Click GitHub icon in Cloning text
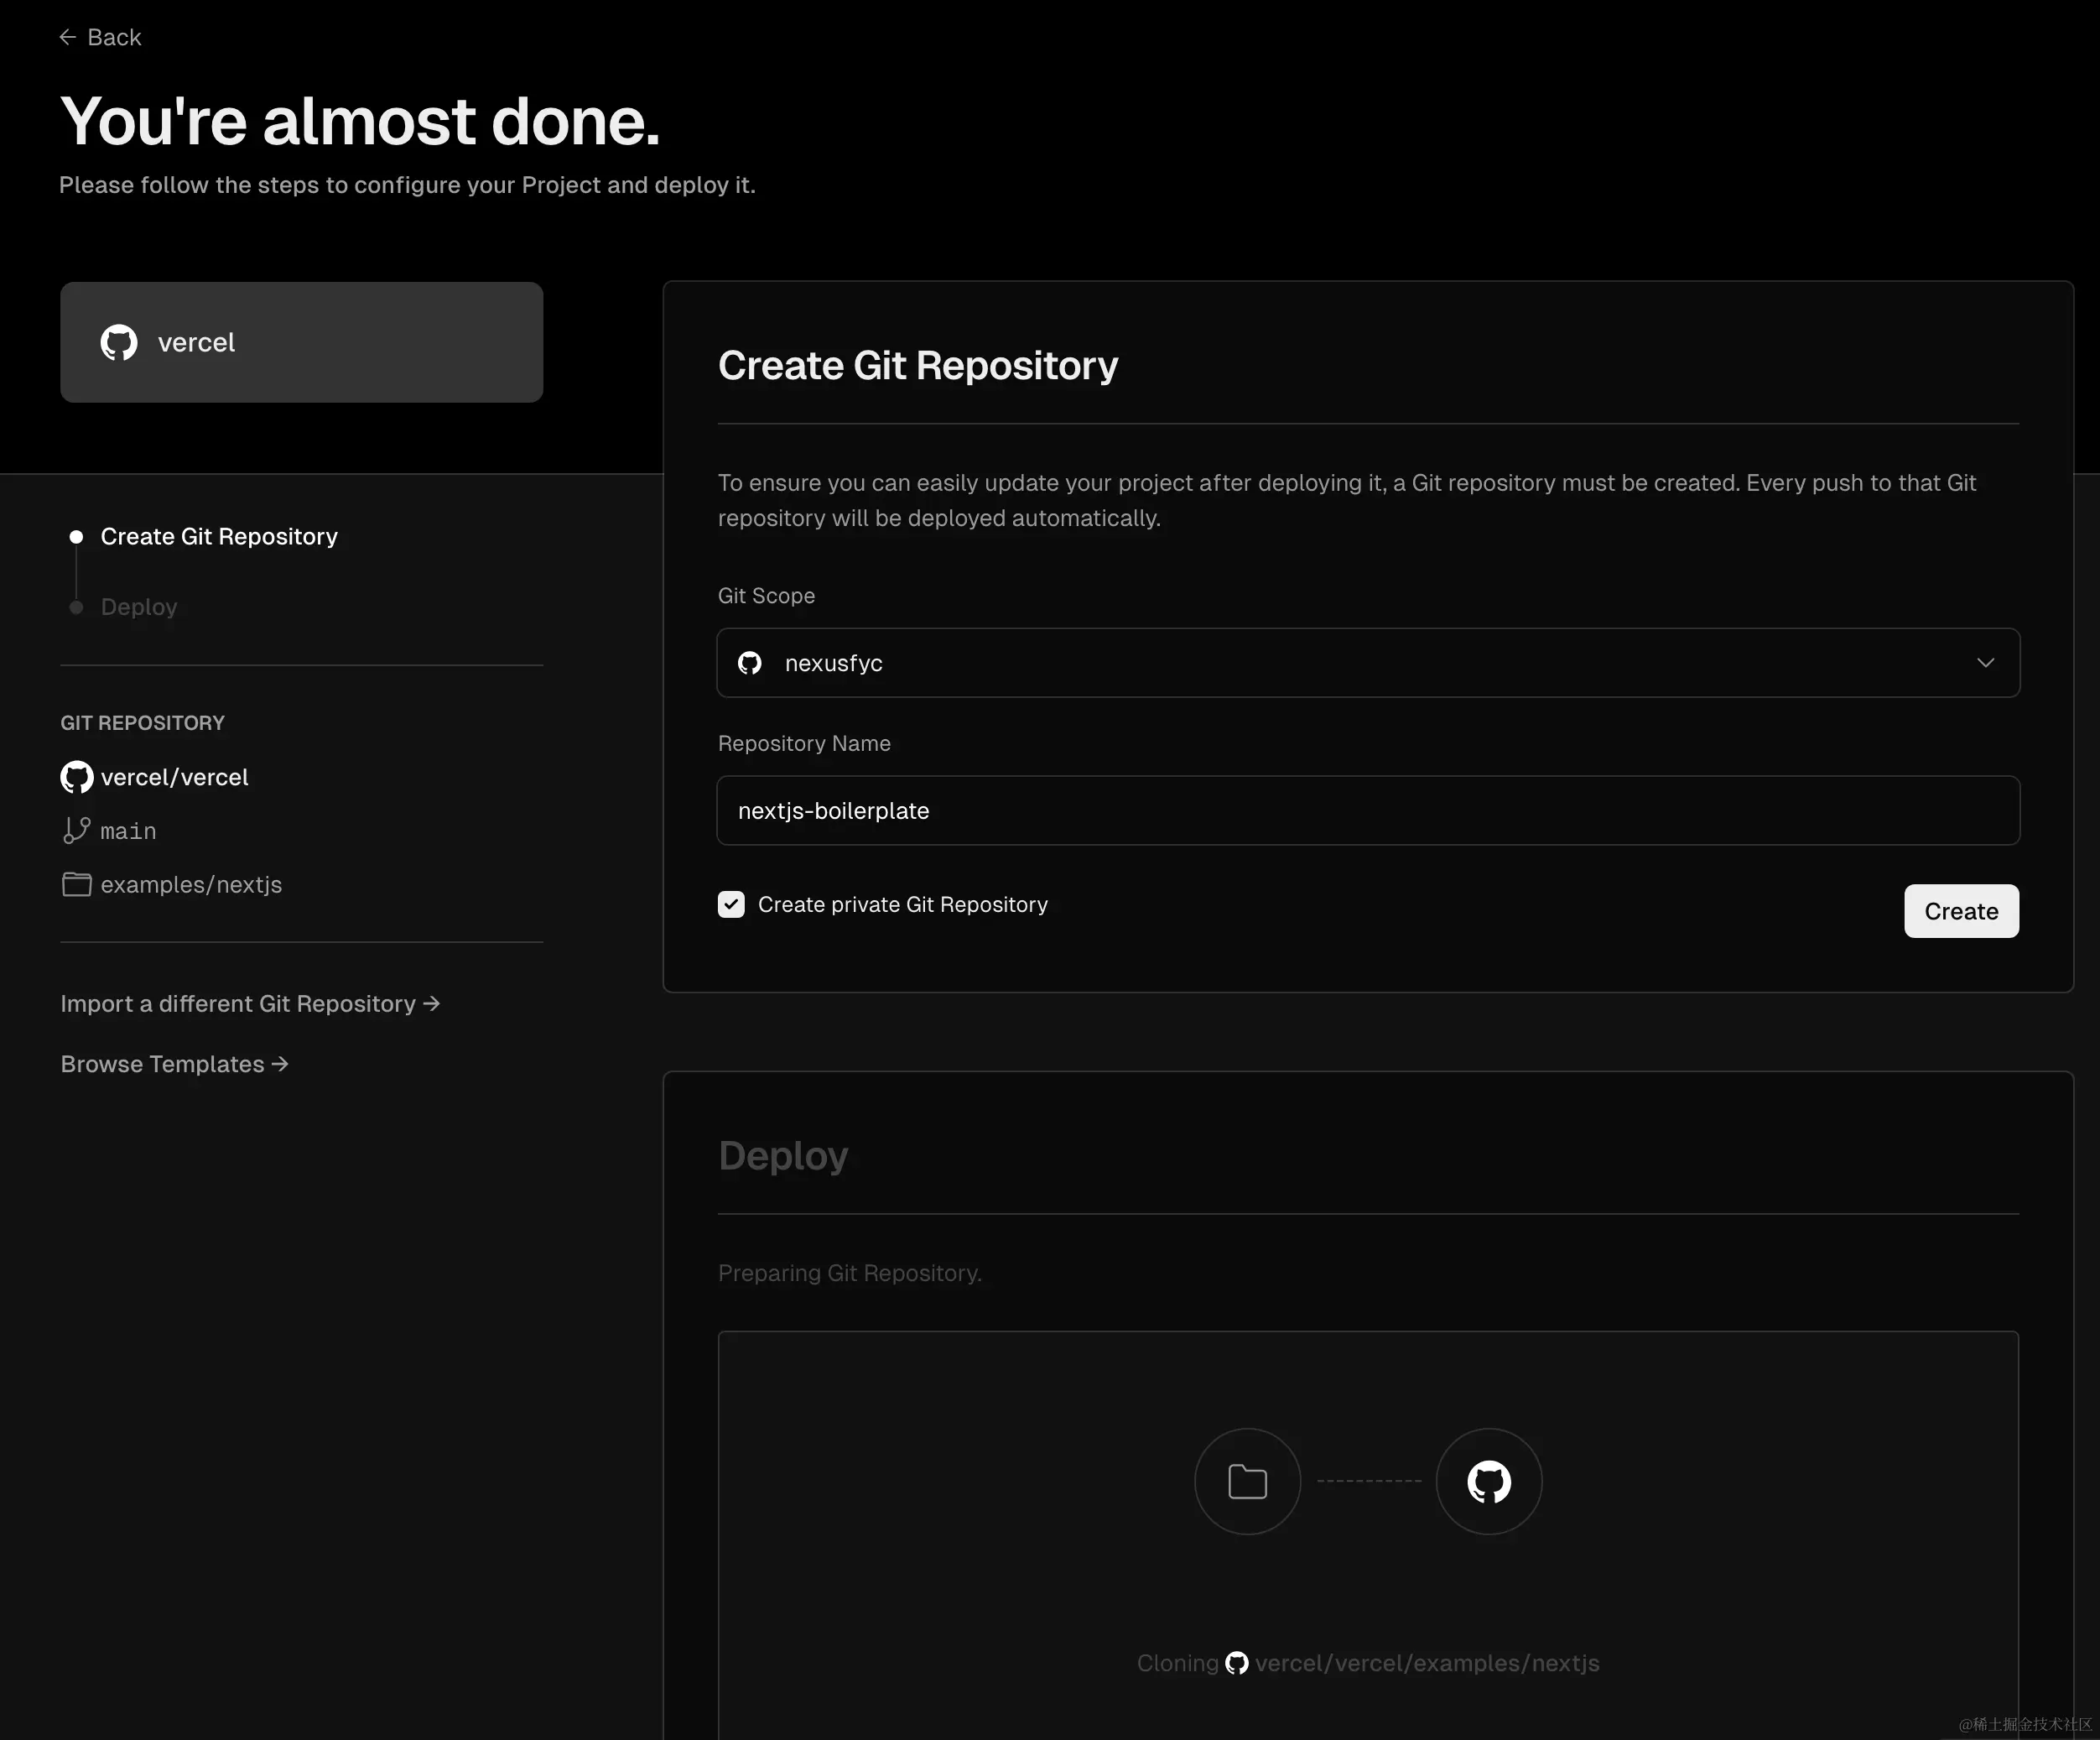Screen dimensions: 2100x1740 (1237, 1663)
